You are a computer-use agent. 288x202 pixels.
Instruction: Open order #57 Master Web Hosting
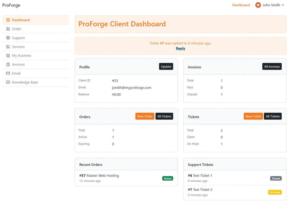(x=99, y=176)
